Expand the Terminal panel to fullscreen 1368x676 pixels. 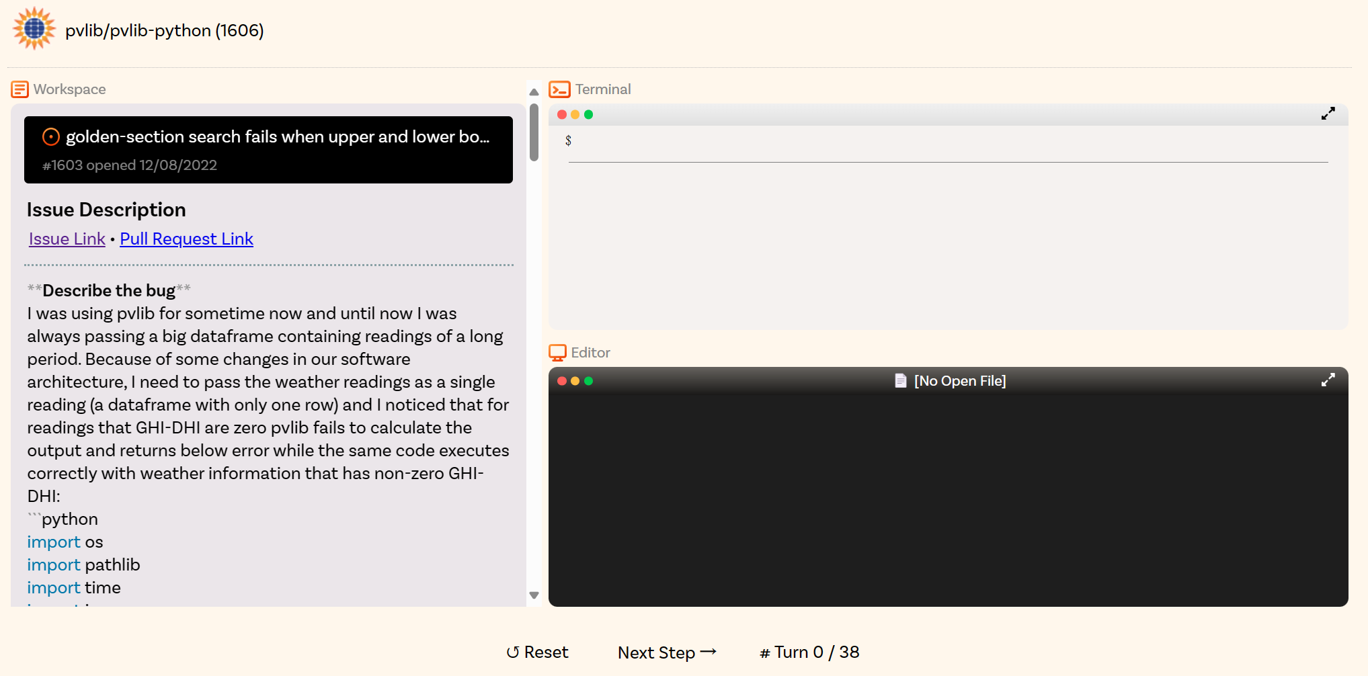[1328, 114]
